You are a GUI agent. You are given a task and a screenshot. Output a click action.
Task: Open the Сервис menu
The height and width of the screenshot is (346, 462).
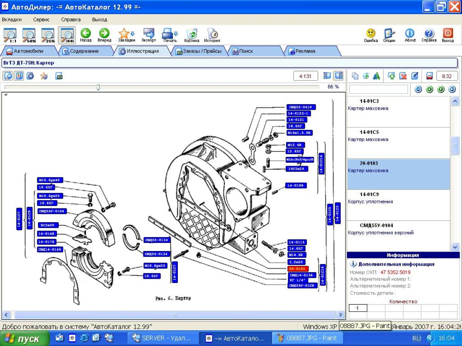pyautogui.click(x=41, y=20)
